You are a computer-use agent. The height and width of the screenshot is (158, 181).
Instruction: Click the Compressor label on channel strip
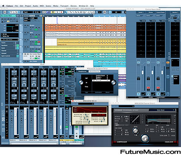(122, 142)
